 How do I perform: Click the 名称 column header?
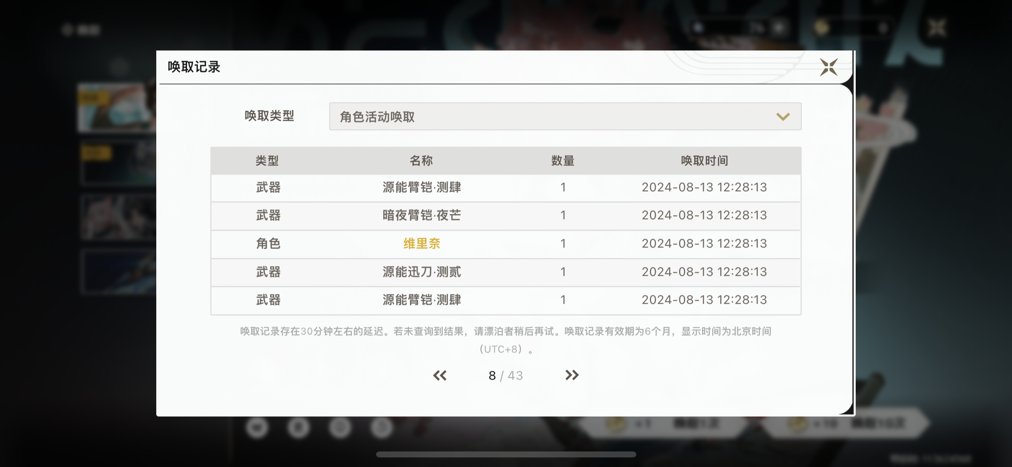pyautogui.click(x=421, y=161)
